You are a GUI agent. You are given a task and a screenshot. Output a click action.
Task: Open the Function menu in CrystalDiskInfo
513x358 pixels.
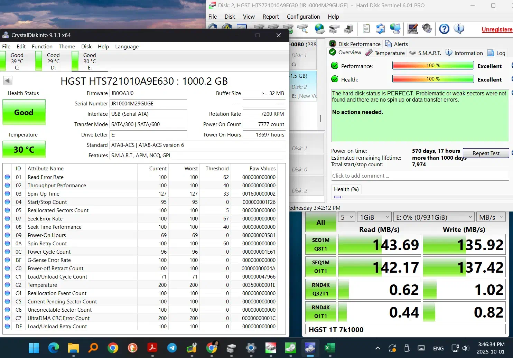click(x=42, y=46)
